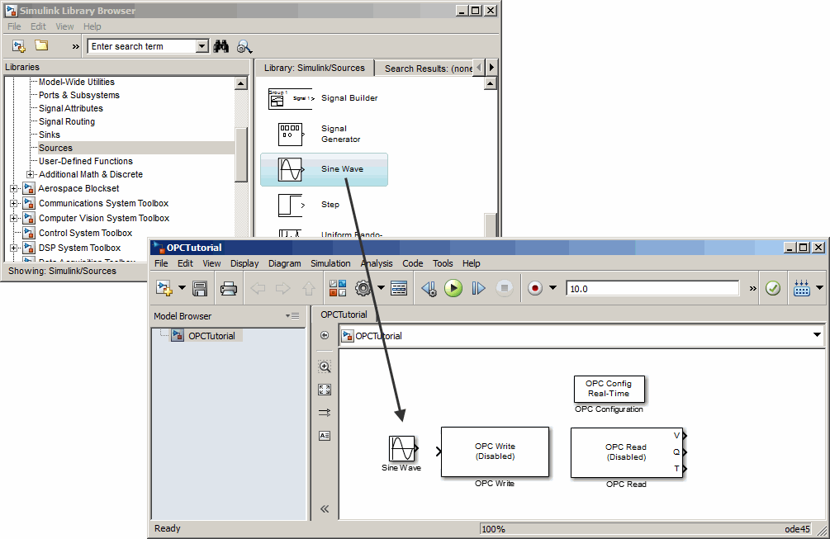Open Diagram menu in OPCTutorial
The image size is (830, 539).
(x=284, y=263)
